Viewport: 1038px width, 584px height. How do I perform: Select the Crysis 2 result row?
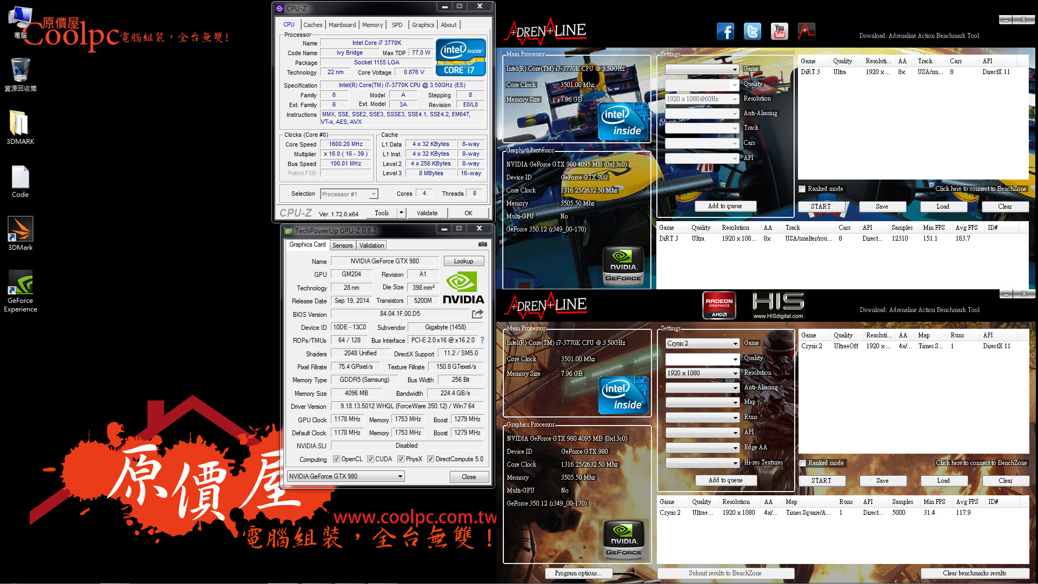(x=843, y=513)
